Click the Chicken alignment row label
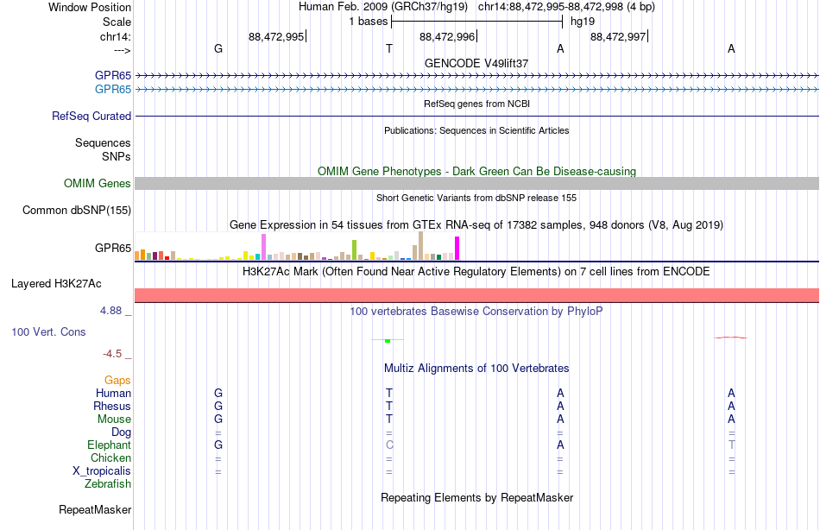Viewport: 820px width, 530px height. coord(110,457)
